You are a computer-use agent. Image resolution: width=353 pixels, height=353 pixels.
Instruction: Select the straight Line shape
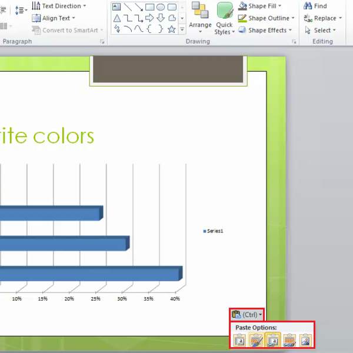tap(128, 7)
